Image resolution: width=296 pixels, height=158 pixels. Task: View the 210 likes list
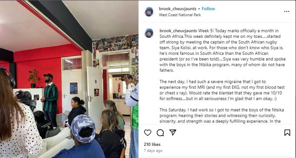click(x=152, y=145)
